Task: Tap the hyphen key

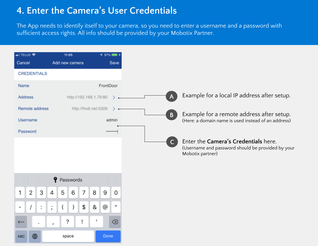Action: pyautogui.click(x=20, y=207)
